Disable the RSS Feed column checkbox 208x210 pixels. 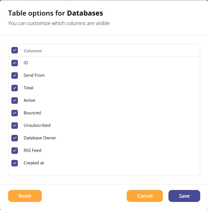(x=14, y=151)
